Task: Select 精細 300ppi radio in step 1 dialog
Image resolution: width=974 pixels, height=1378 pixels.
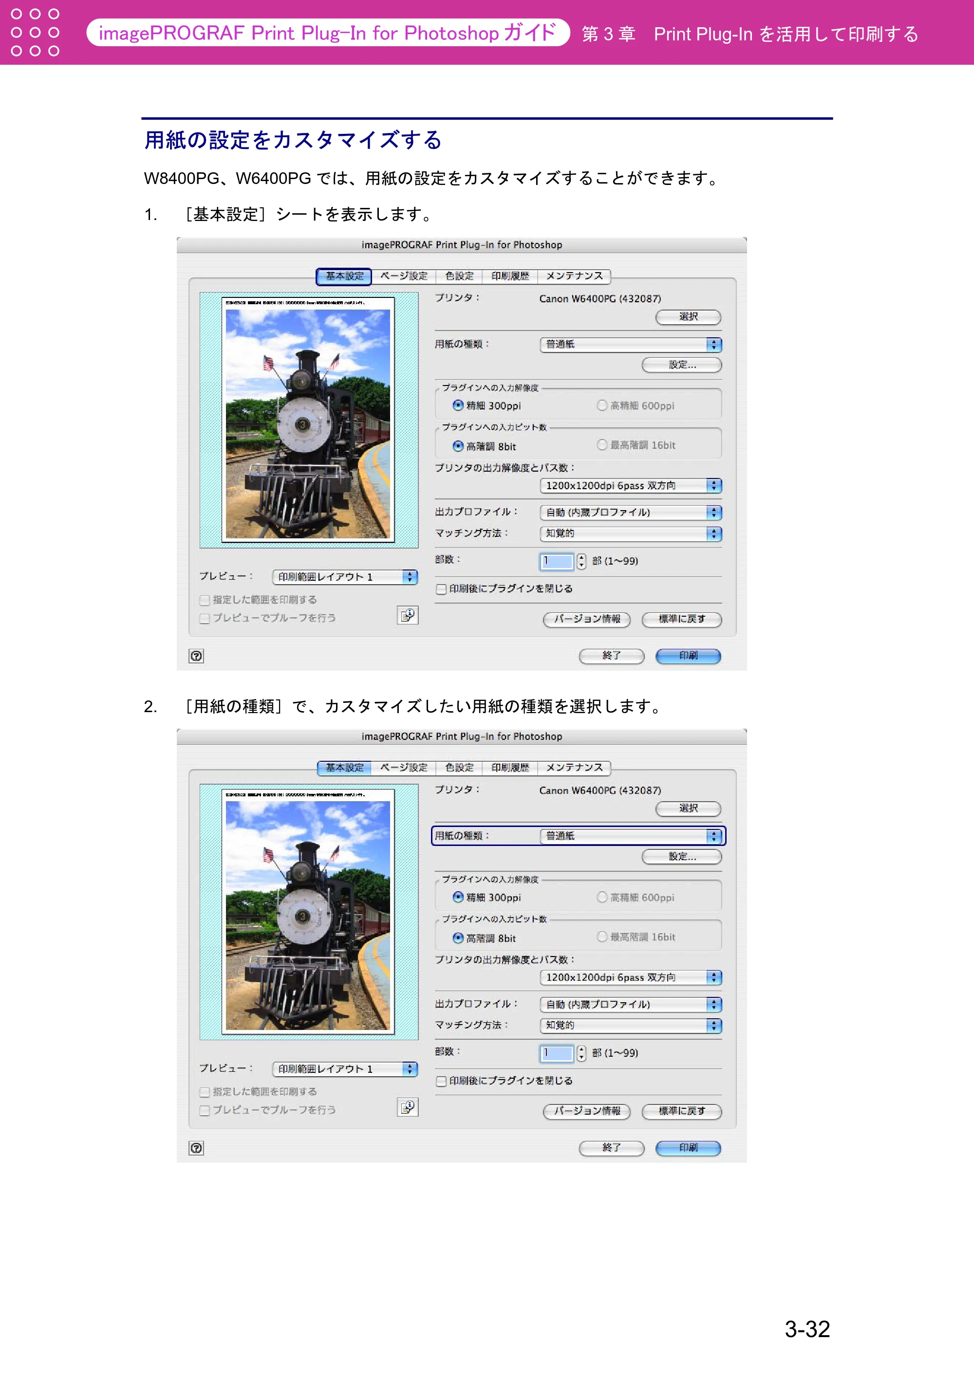Action: click(458, 406)
